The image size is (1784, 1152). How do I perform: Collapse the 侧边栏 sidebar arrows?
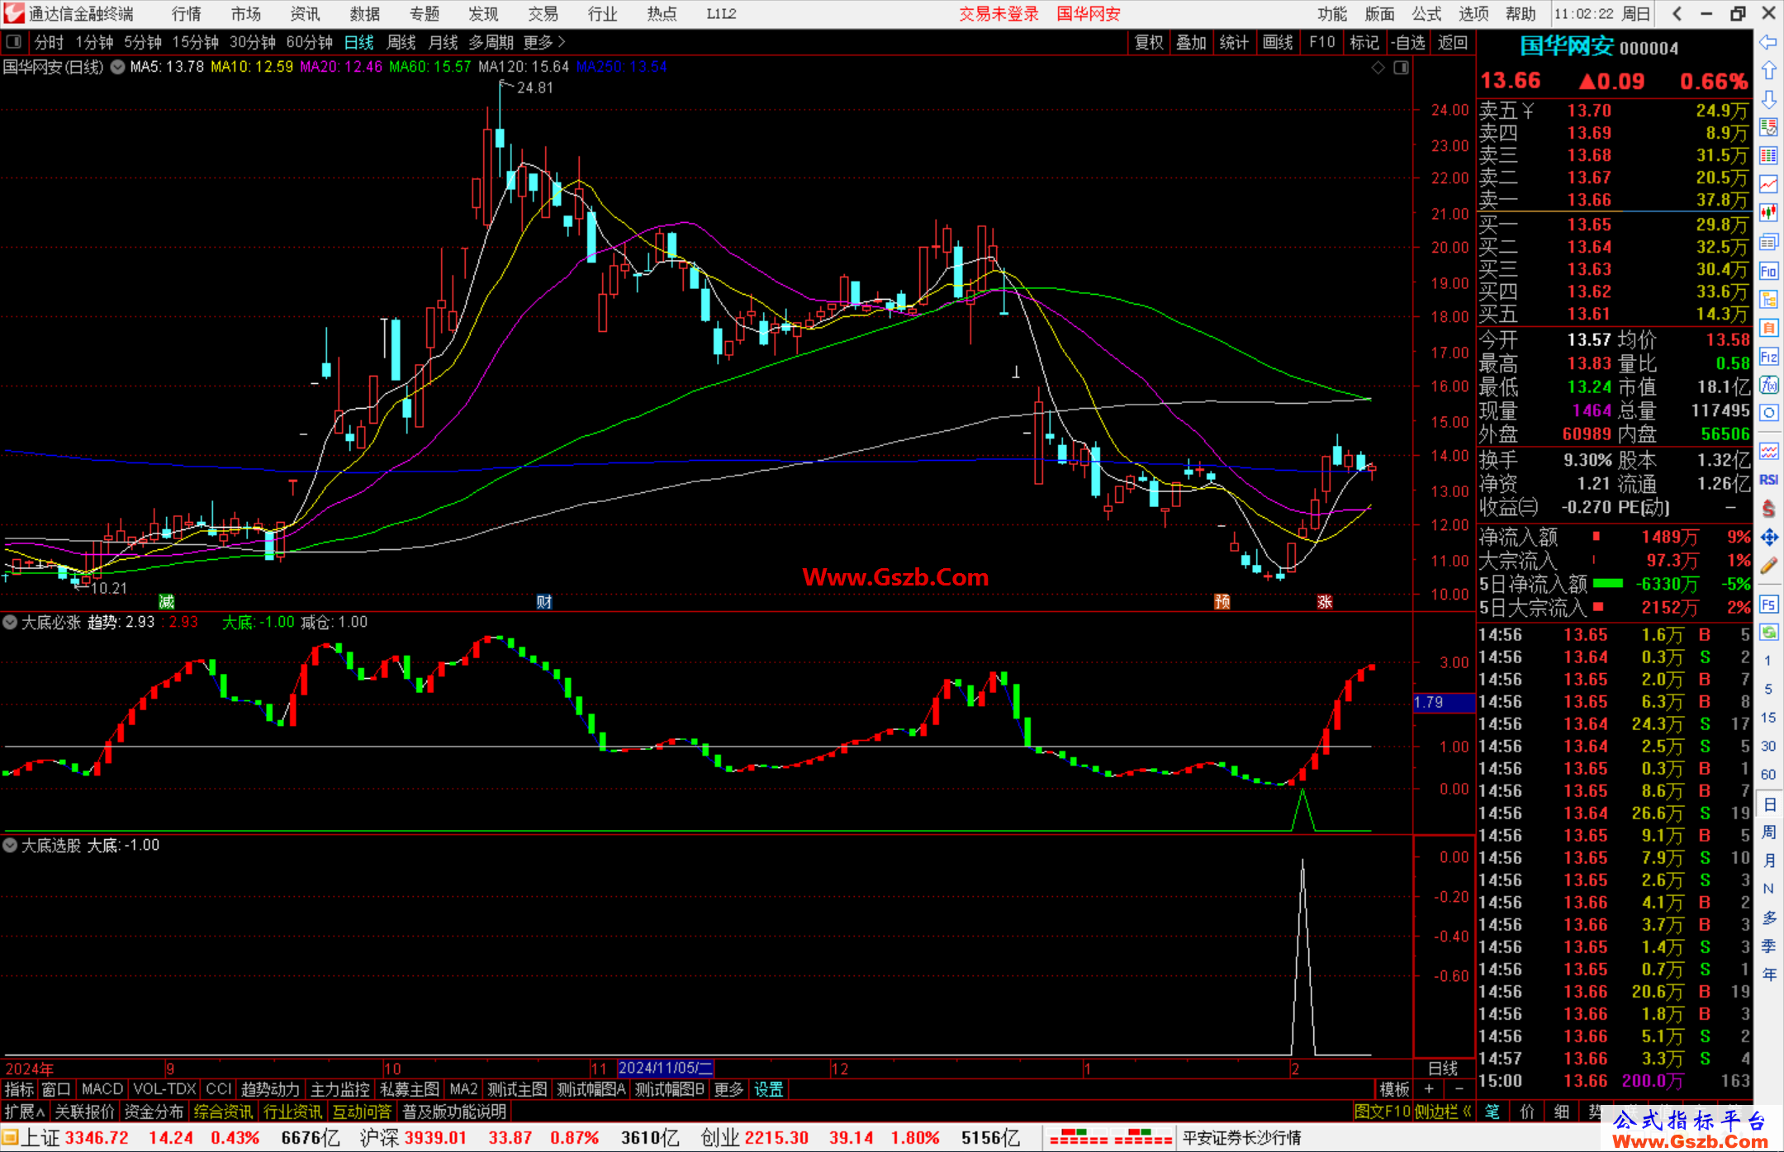click(1467, 1112)
